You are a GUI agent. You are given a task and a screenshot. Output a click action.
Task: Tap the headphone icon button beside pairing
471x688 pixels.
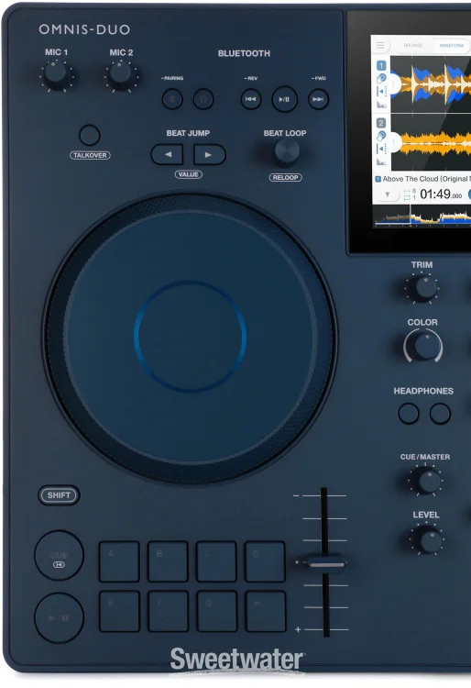click(203, 99)
